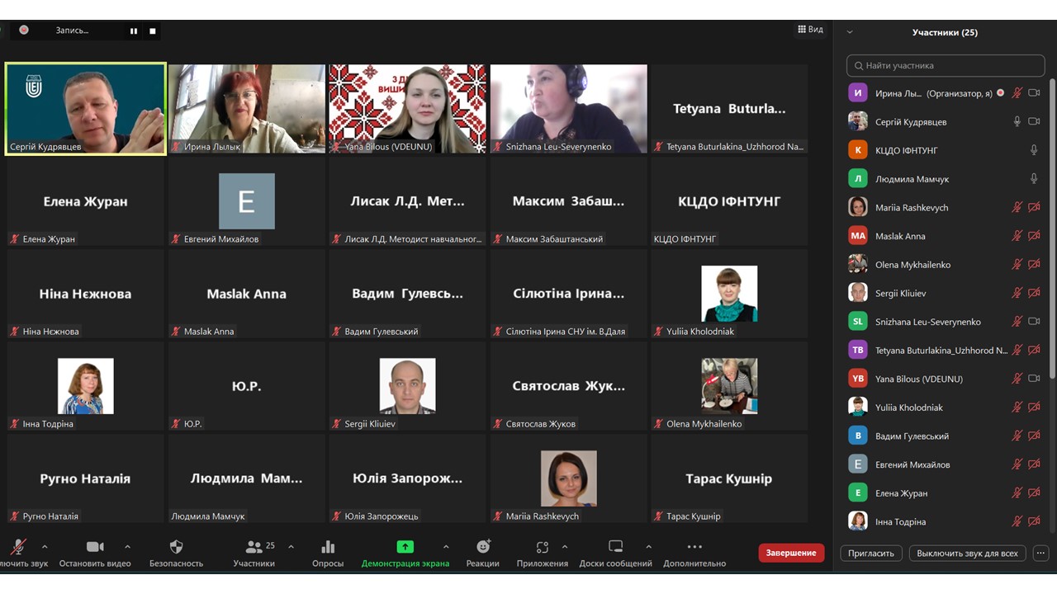Viewport: 1057px width, 594px height.
Task: Click the Пригласить (Invite) button
Action: point(871,554)
